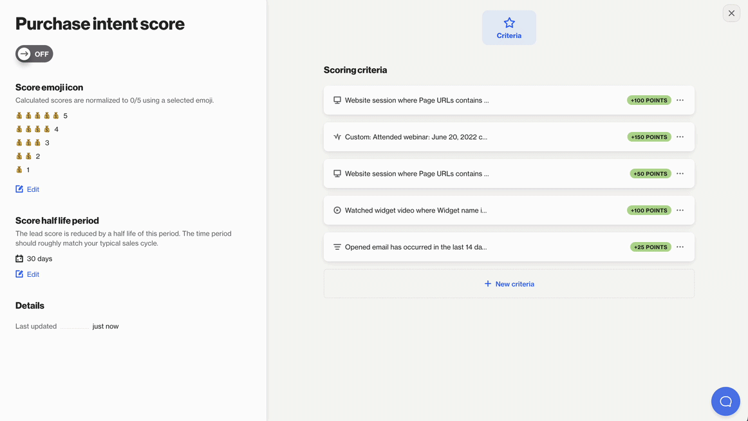Open options menu for +150 points webinar criteria
748x421 pixels.
coord(680,137)
